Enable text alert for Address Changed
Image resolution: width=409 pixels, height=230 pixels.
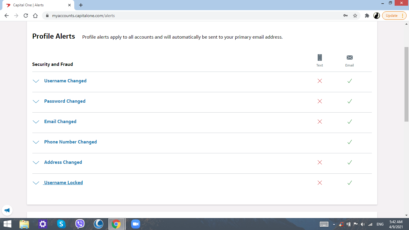pyautogui.click(x=319, y=162)
